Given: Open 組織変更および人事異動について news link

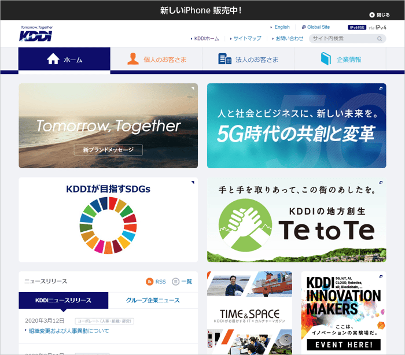Looking at the screenshot, I should click(x=69, y=331).
